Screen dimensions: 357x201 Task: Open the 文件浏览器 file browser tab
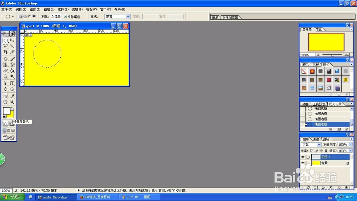click(x=230, y=18)
